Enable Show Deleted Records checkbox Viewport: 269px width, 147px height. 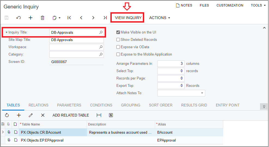tap(118, 40)
